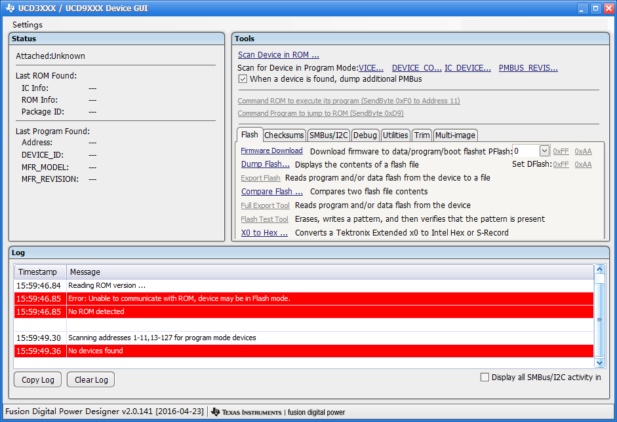Click the IC_DEVICE... scan link
617x422 pixels.
click(x=468, y=68)
